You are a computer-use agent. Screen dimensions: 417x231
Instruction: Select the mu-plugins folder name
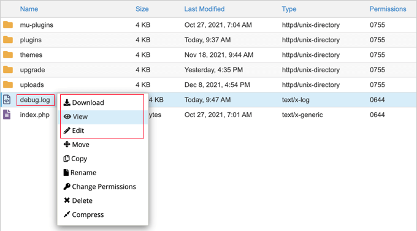pos(36,25)
